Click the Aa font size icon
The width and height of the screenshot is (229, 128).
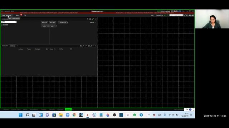pos(152,15)
